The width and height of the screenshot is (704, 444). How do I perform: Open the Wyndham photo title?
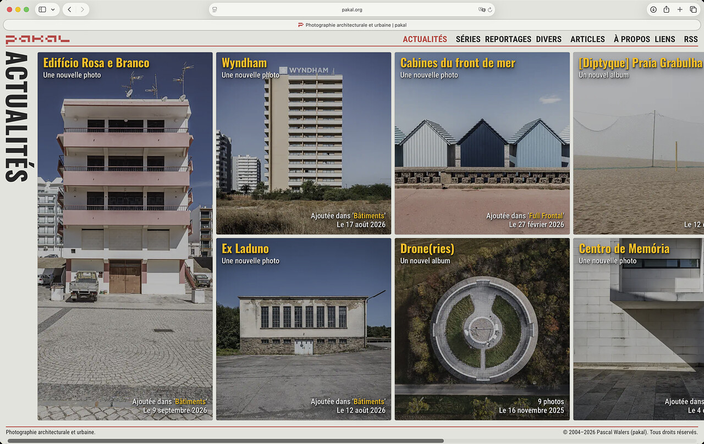(x=244, y=63)
